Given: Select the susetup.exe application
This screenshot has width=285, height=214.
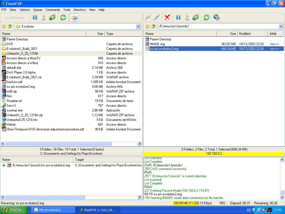Looking at the screenshot, I should [14, 110].
